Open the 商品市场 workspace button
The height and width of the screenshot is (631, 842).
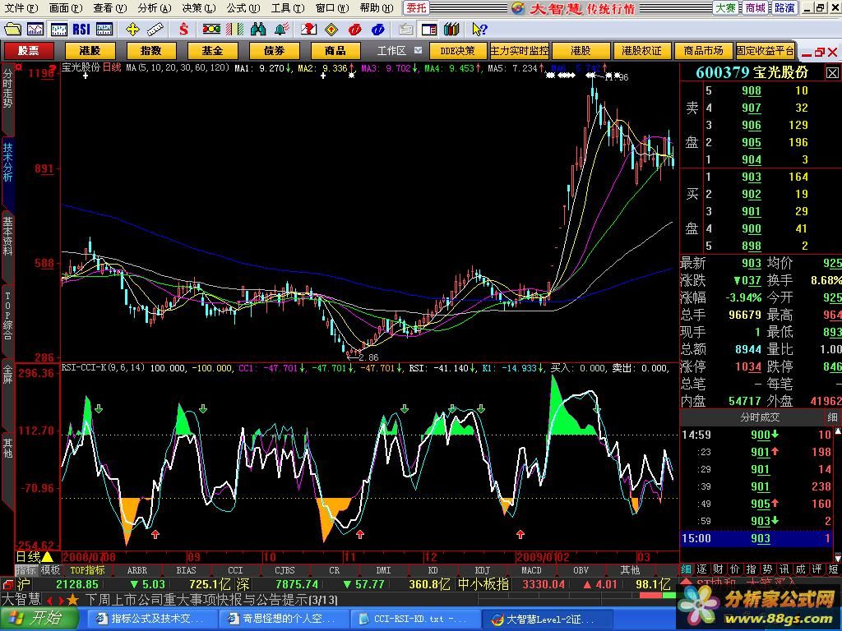(x=704, y=50)
